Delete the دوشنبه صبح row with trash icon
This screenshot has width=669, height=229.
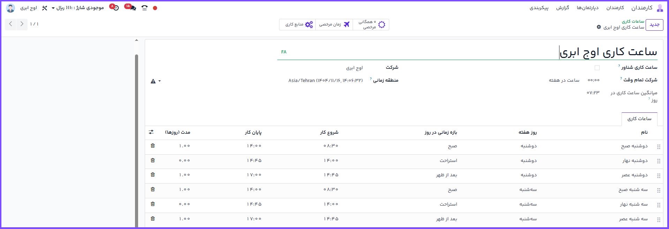153,146
